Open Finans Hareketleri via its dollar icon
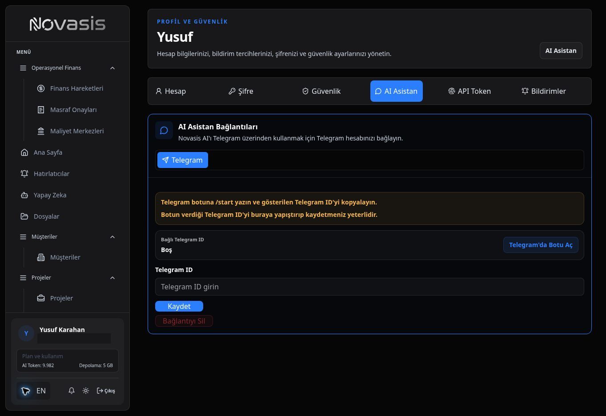Image resolution: width=606 pixels, height=416 pixels. tap(41, 88)
